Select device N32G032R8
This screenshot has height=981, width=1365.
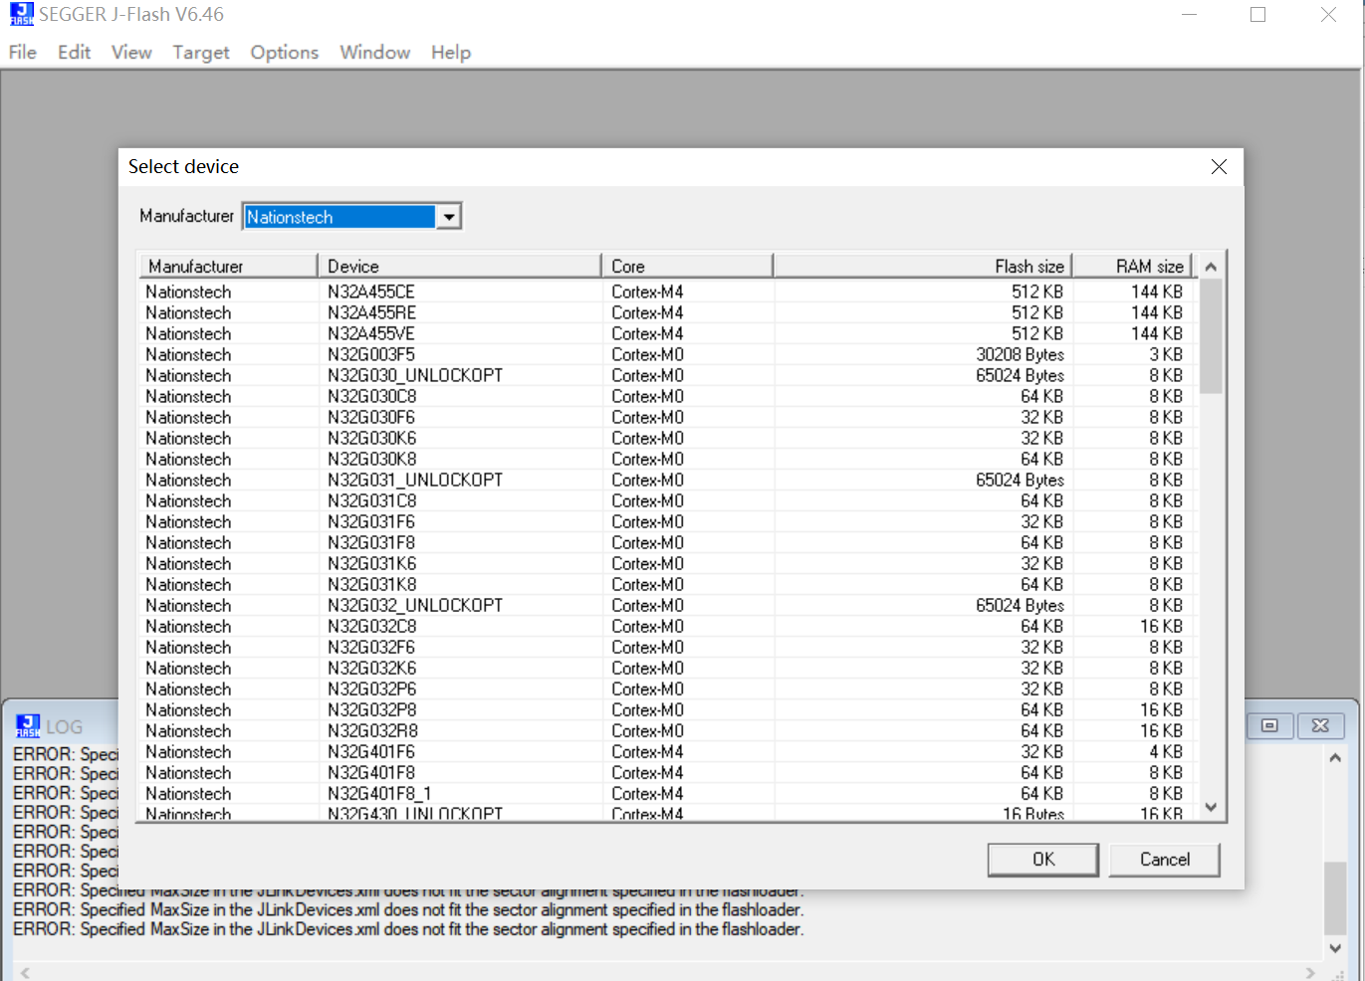pyautogui.click(x=371, y=730)
